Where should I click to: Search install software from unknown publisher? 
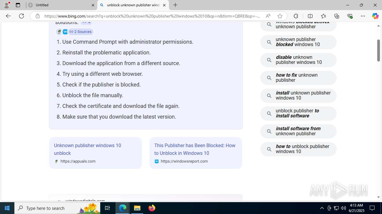(x=298, y=131)
